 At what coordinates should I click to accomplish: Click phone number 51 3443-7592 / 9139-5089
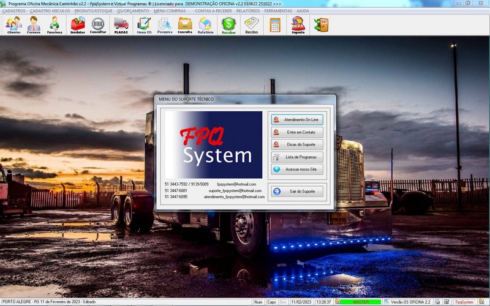tap(186, 184)
